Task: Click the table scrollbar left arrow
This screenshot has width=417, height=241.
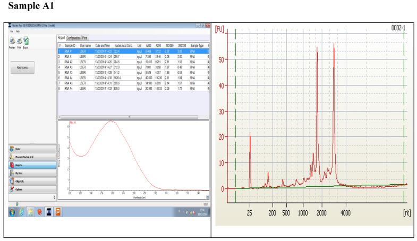Action: [59, 117]
